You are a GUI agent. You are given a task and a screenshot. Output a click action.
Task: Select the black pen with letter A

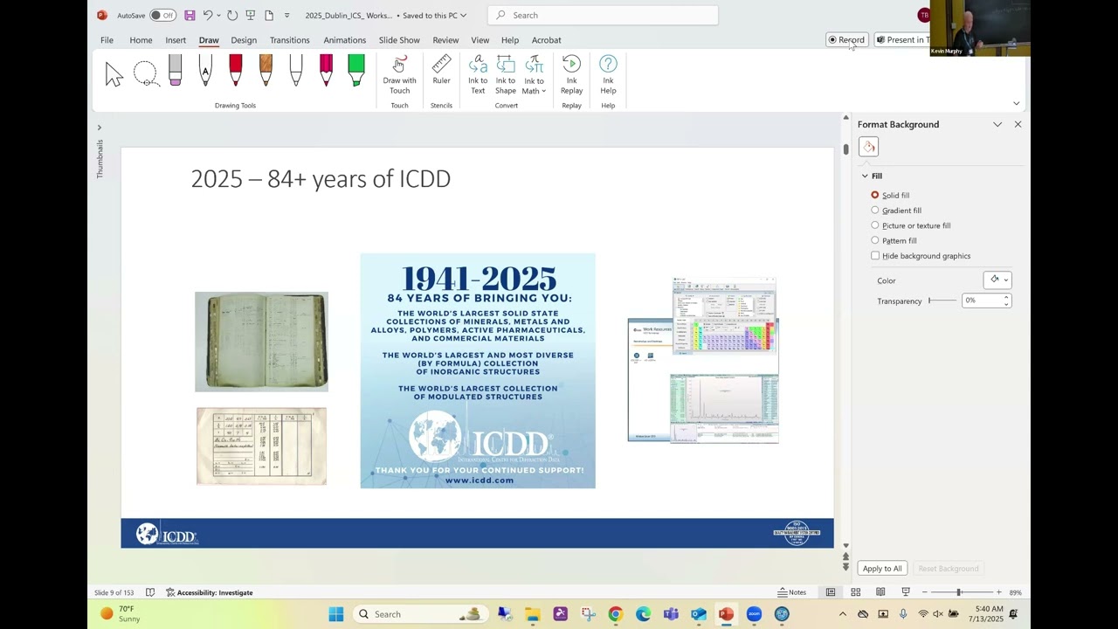[205, 71]
